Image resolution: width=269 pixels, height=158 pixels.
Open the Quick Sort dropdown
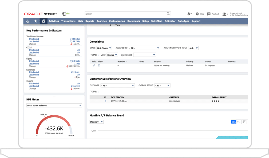coord(144,55)
